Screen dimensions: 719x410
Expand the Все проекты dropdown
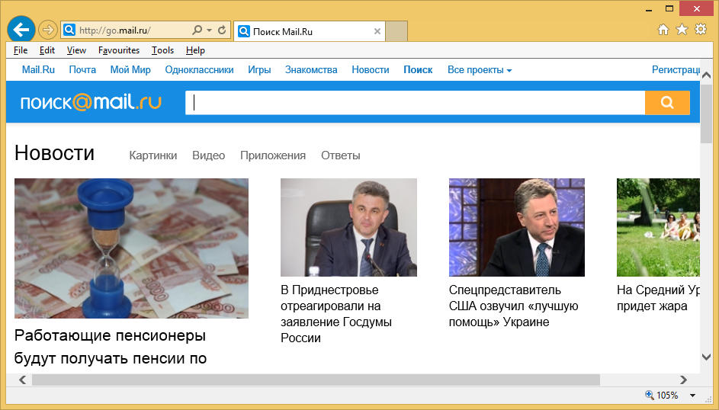[x=480, y=70]
